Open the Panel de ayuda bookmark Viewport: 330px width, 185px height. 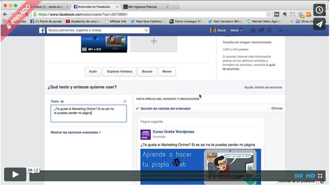point(46,21)
